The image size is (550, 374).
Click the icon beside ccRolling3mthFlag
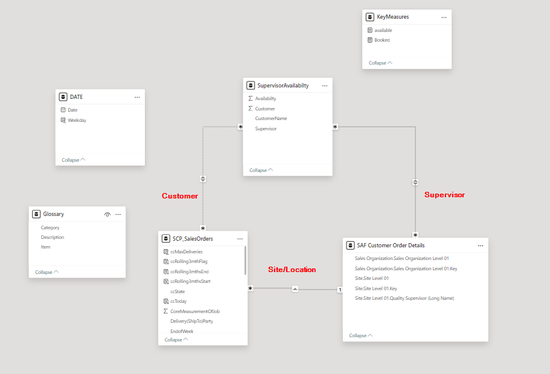click(166, 261)
